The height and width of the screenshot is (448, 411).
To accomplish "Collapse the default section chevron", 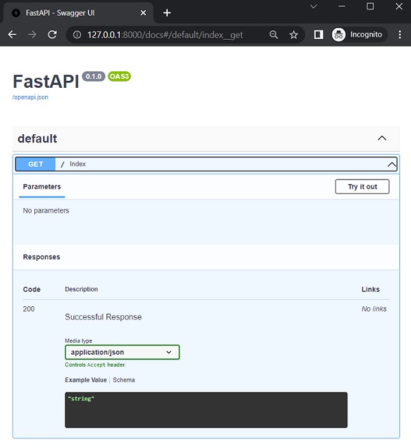I will pos(382,138).
